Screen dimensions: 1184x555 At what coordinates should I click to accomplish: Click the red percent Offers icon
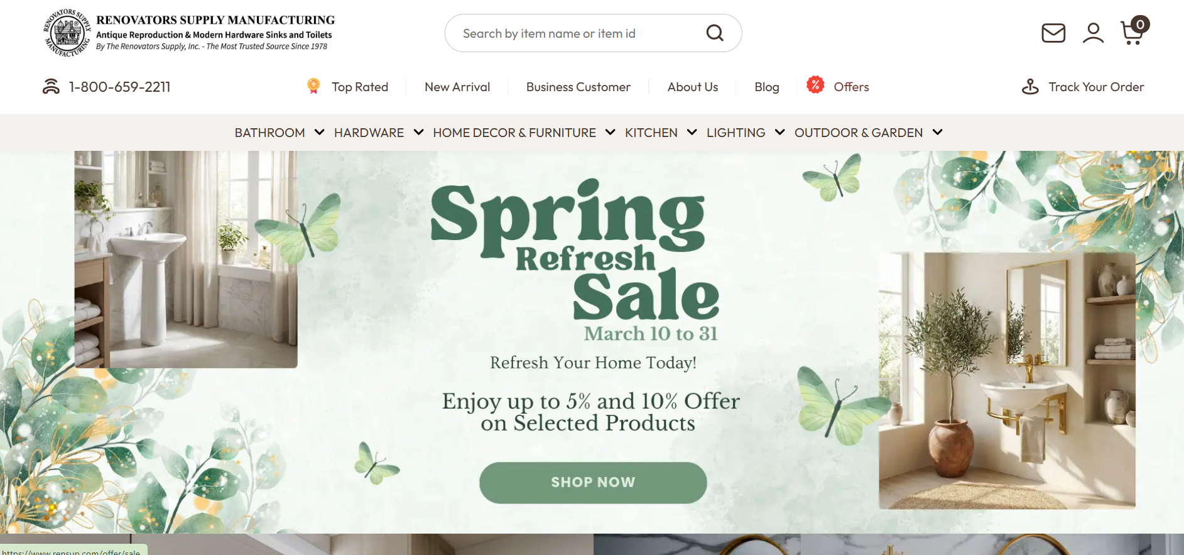[x=815, y=84]
